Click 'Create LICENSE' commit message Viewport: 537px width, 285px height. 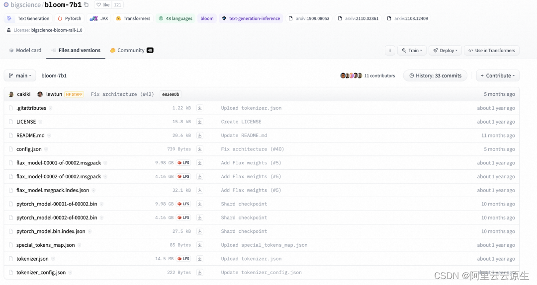coord(241,122)
